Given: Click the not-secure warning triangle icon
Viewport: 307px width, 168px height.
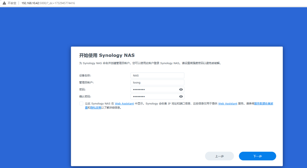Looking at the screenshot, I should click(4, 3).
